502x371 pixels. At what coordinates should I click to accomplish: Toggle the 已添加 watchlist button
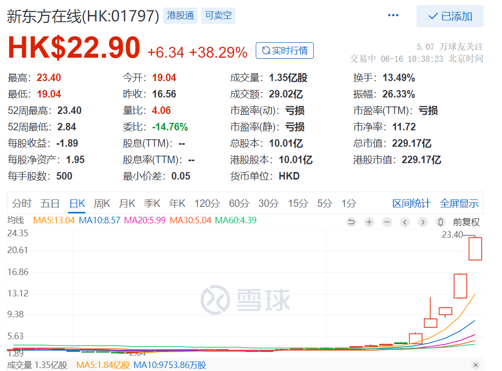(450, 16)
